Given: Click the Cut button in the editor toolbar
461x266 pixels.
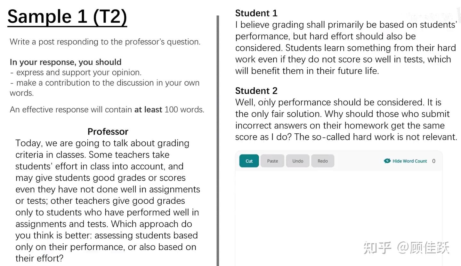Looking at the screenshot, I should click(x=249, y=161).
